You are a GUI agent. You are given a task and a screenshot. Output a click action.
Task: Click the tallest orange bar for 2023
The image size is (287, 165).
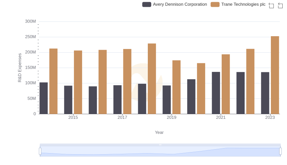[275, 75]
